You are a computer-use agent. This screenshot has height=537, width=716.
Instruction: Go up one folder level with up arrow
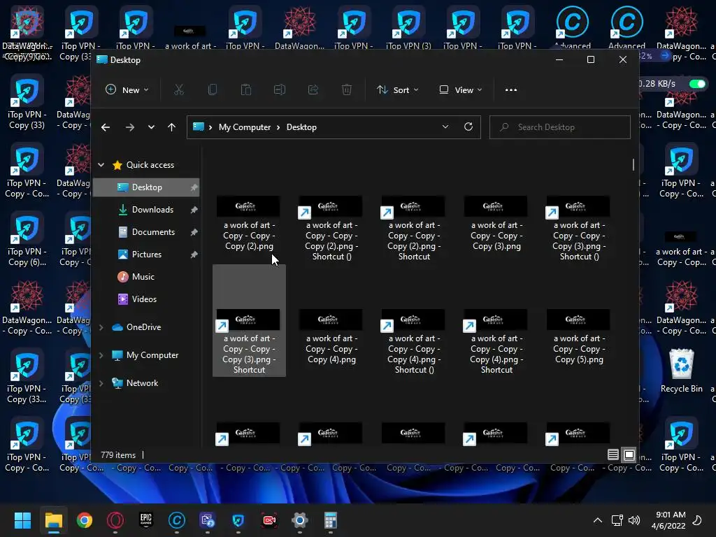point(171,127)
